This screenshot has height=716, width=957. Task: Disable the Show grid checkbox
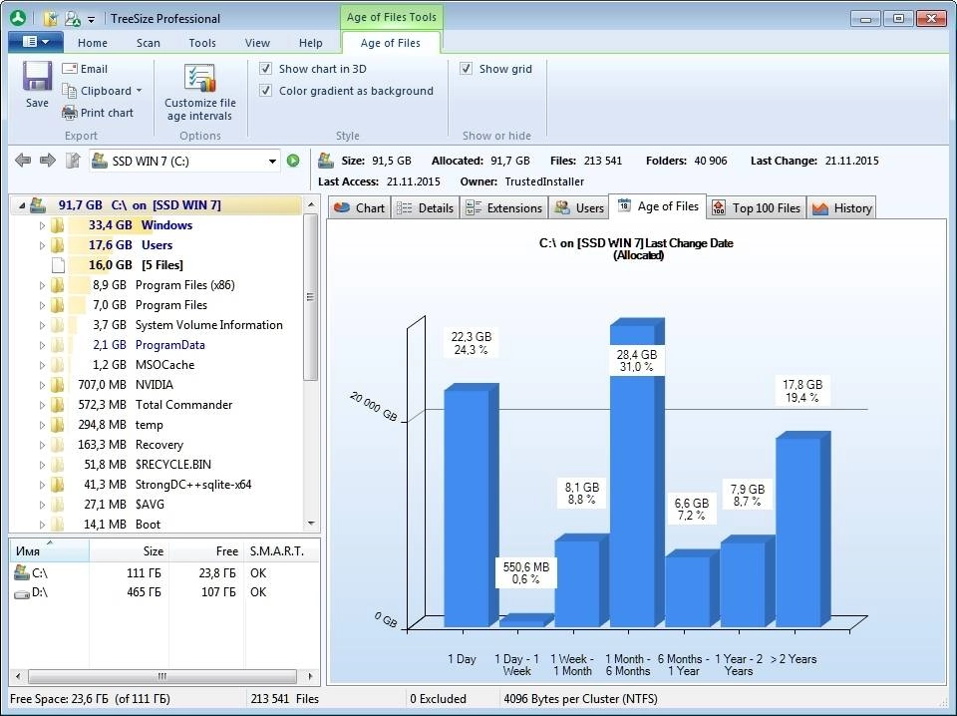pyautogui.click(x=466, y=69)
